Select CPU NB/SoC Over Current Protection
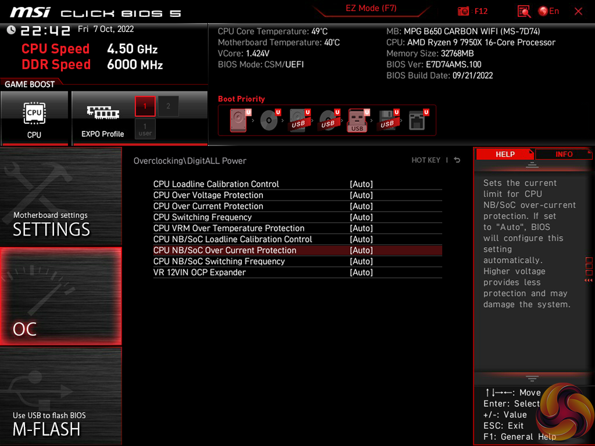595x446 pixels. (x=225, y=250)
